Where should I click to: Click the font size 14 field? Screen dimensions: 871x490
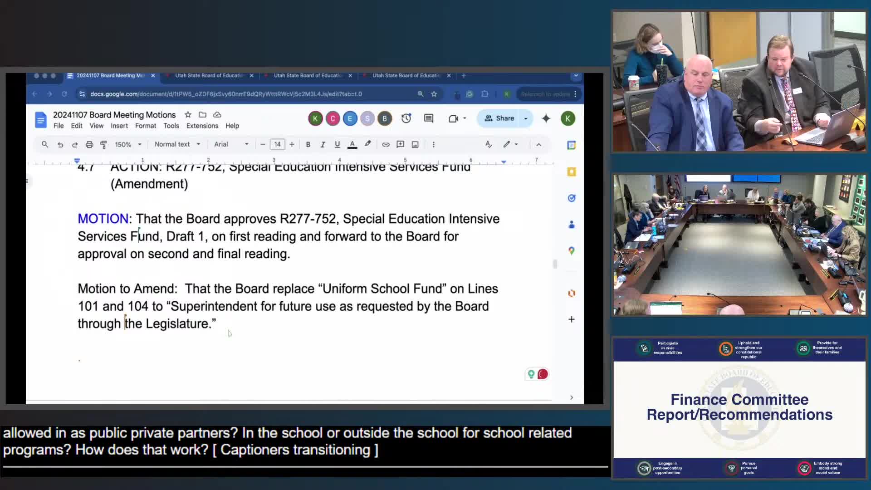click(x=277, y=144)
